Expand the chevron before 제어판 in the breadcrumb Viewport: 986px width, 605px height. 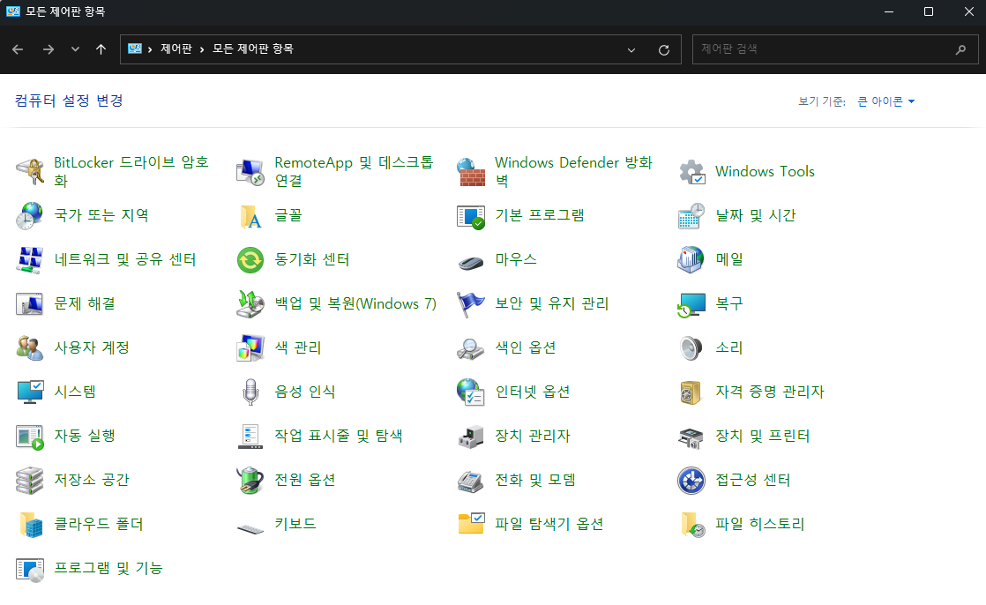click(x=150, y=49)
